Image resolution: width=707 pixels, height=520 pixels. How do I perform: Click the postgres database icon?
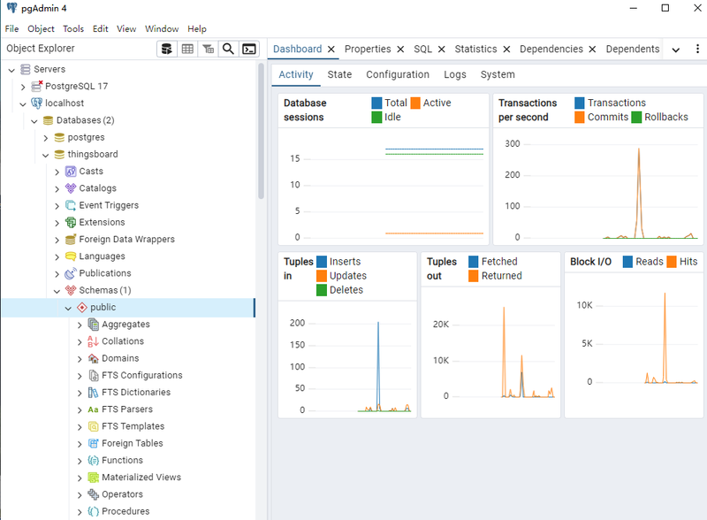coord(59,137)
